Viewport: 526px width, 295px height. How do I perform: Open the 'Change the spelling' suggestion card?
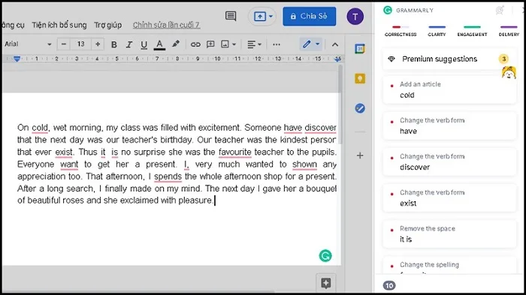[x=449, y=266]
